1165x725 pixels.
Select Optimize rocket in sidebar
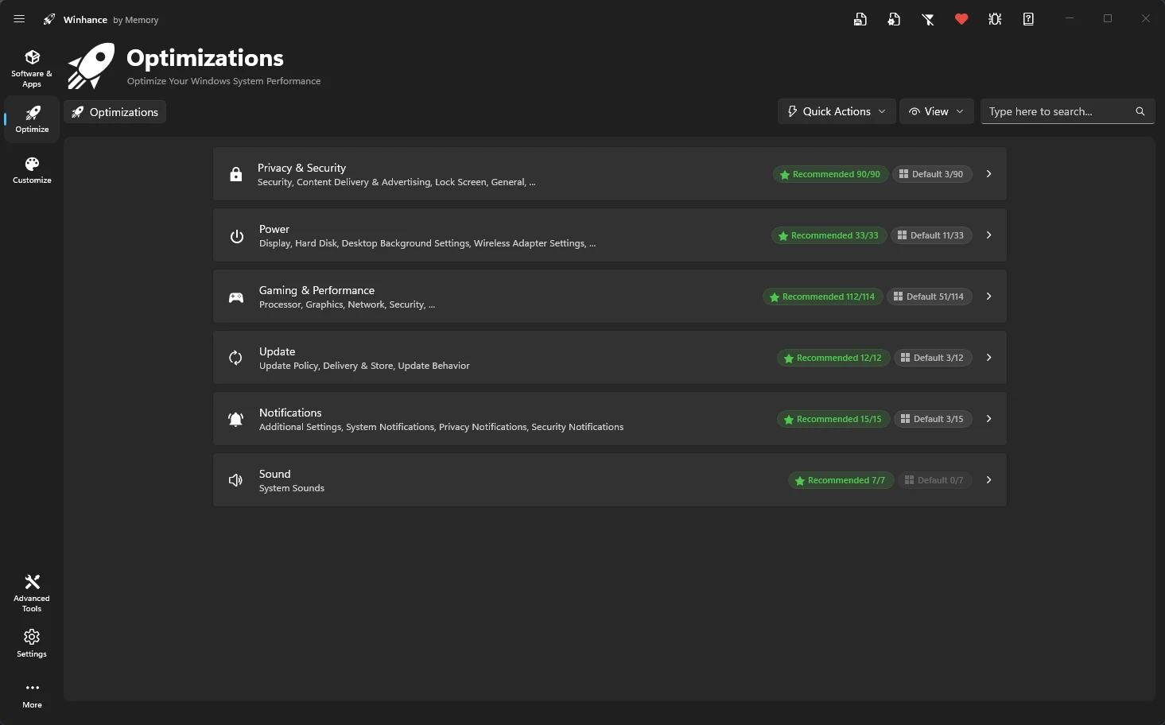[32, 119]
